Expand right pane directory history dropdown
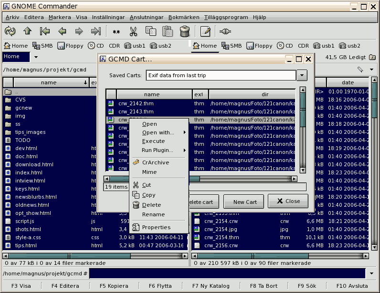 click(371, 70)
